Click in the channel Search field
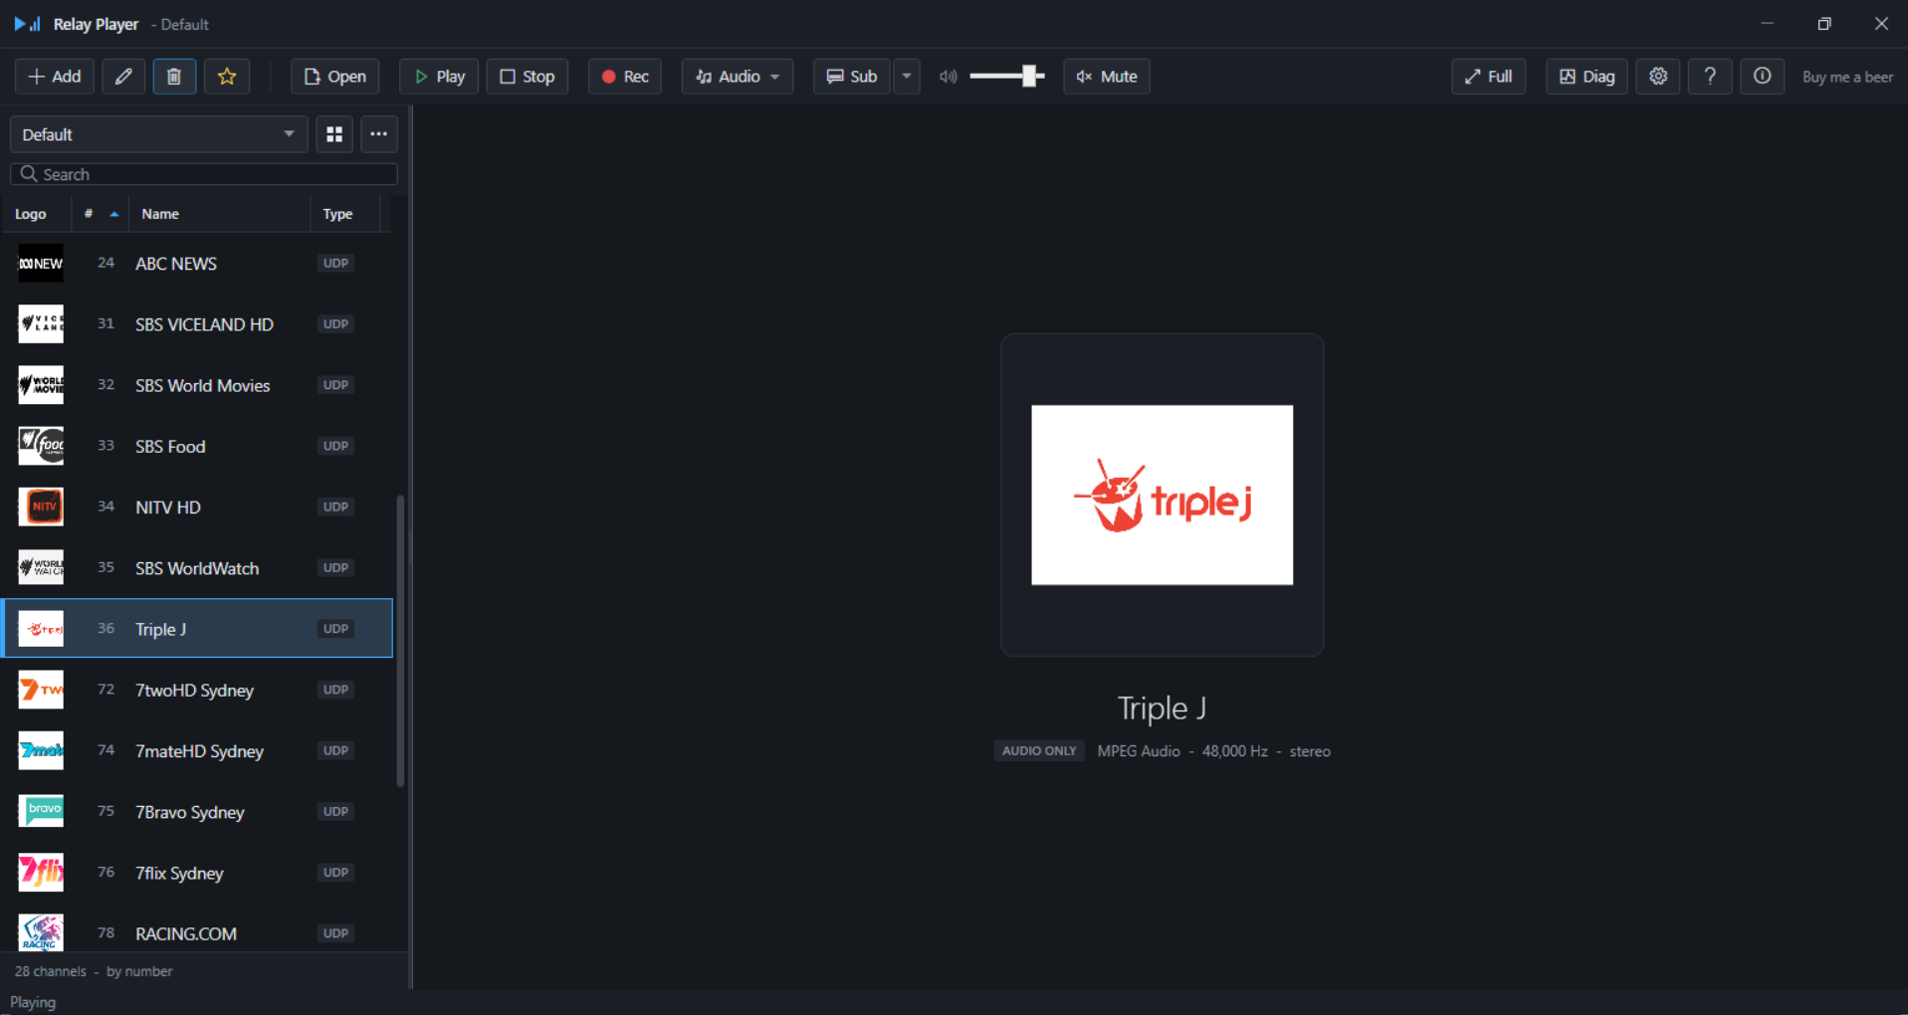1908x1015 pixels. coord(204,174)
